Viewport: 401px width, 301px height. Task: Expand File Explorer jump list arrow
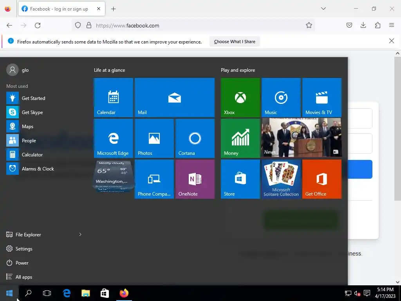80,234
